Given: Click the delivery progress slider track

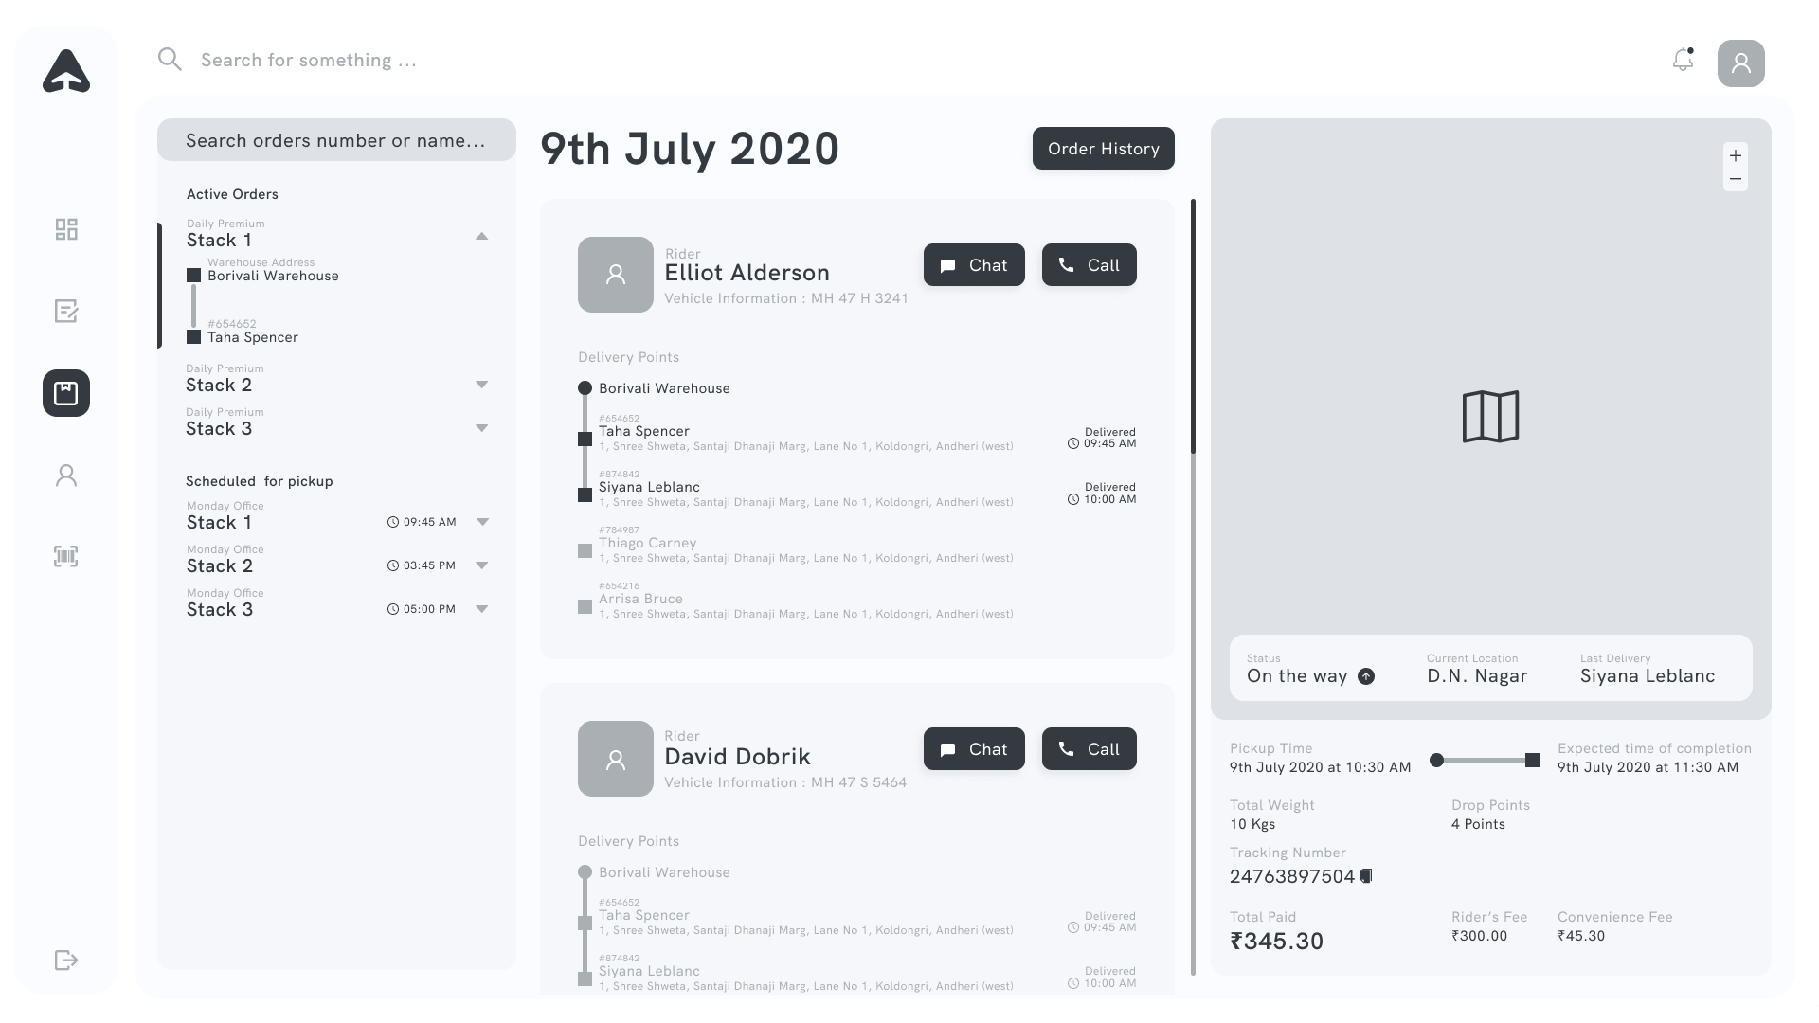Looking at the screenshot, I should pyautogui.click(x=1484, y=761).
